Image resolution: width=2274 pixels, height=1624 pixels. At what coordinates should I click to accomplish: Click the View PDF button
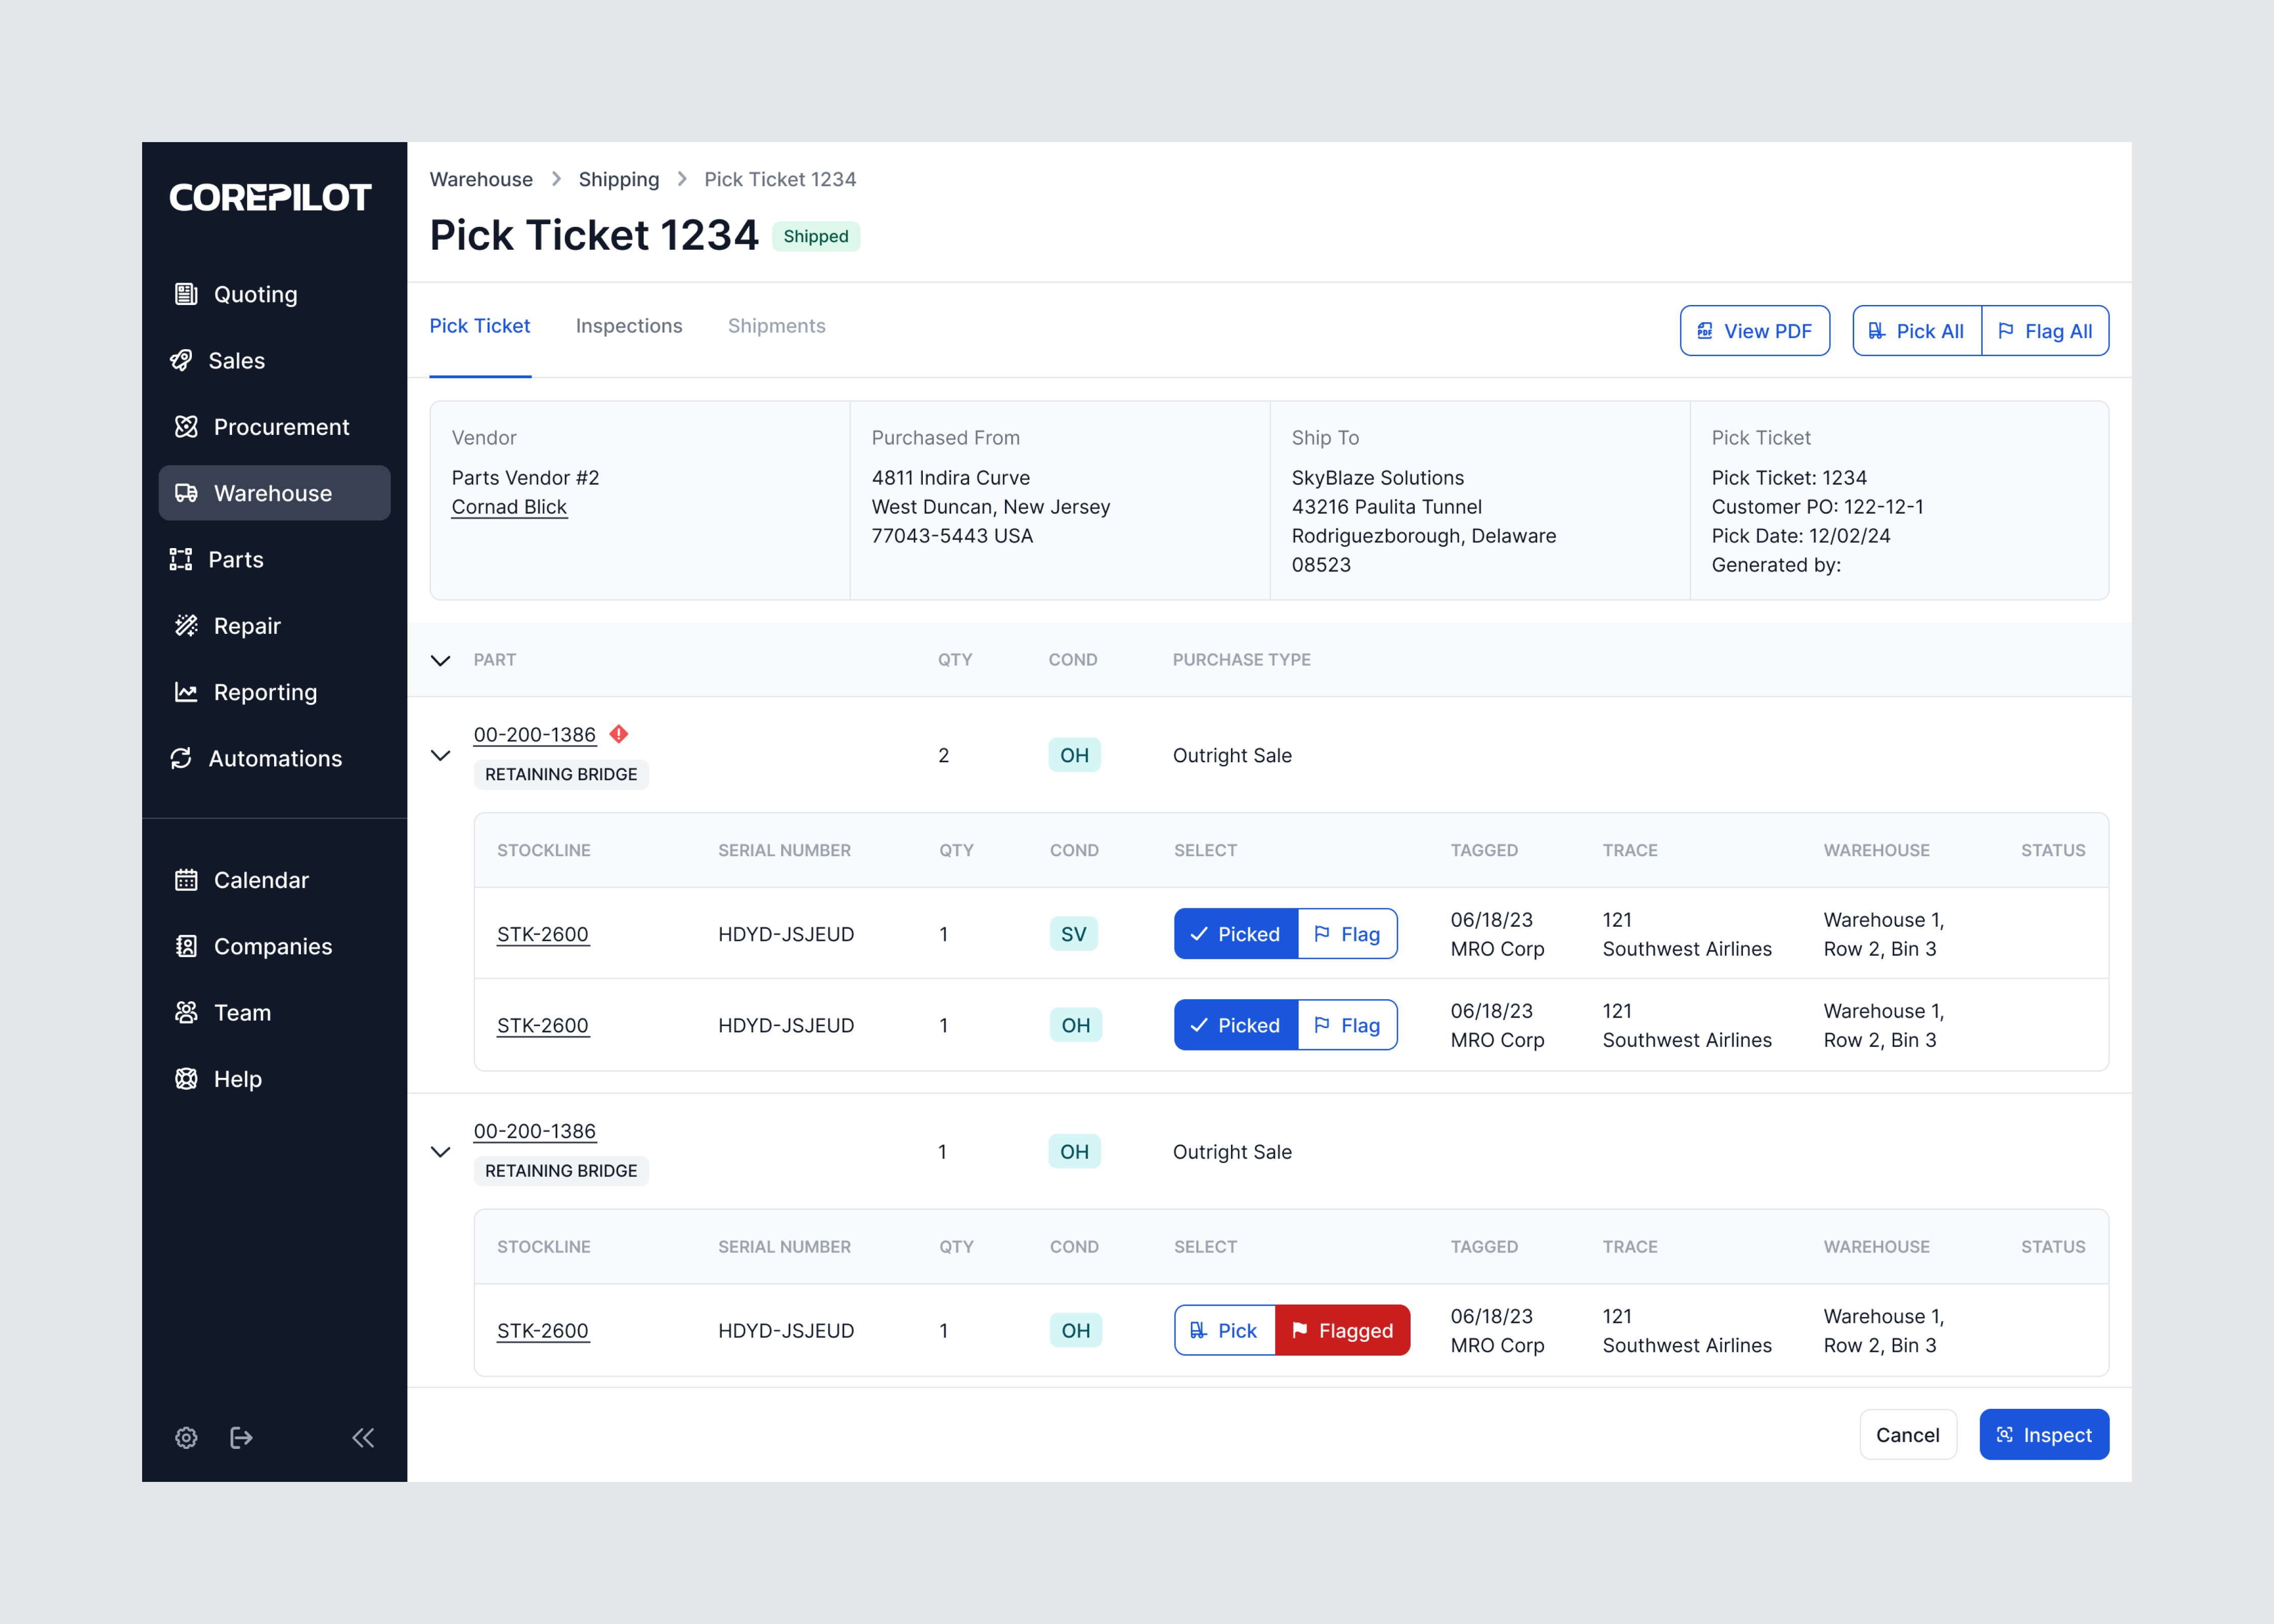(1754, 331)
